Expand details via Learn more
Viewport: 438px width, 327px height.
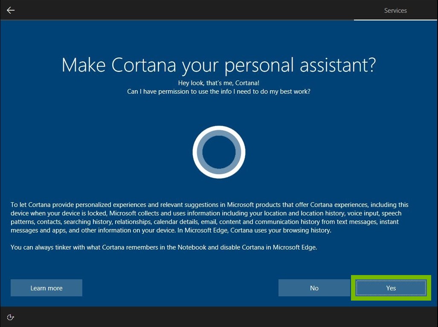(46, 288)
